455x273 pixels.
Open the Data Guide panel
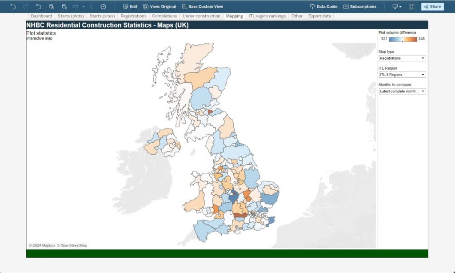click(323, 7)
